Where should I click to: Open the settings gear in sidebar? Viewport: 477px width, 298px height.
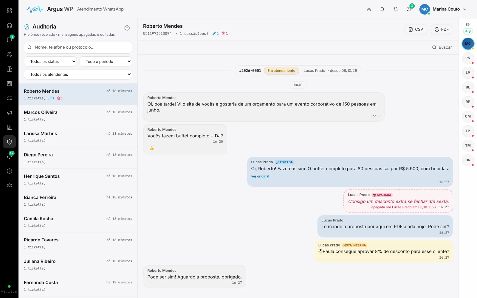pos(9,185)
